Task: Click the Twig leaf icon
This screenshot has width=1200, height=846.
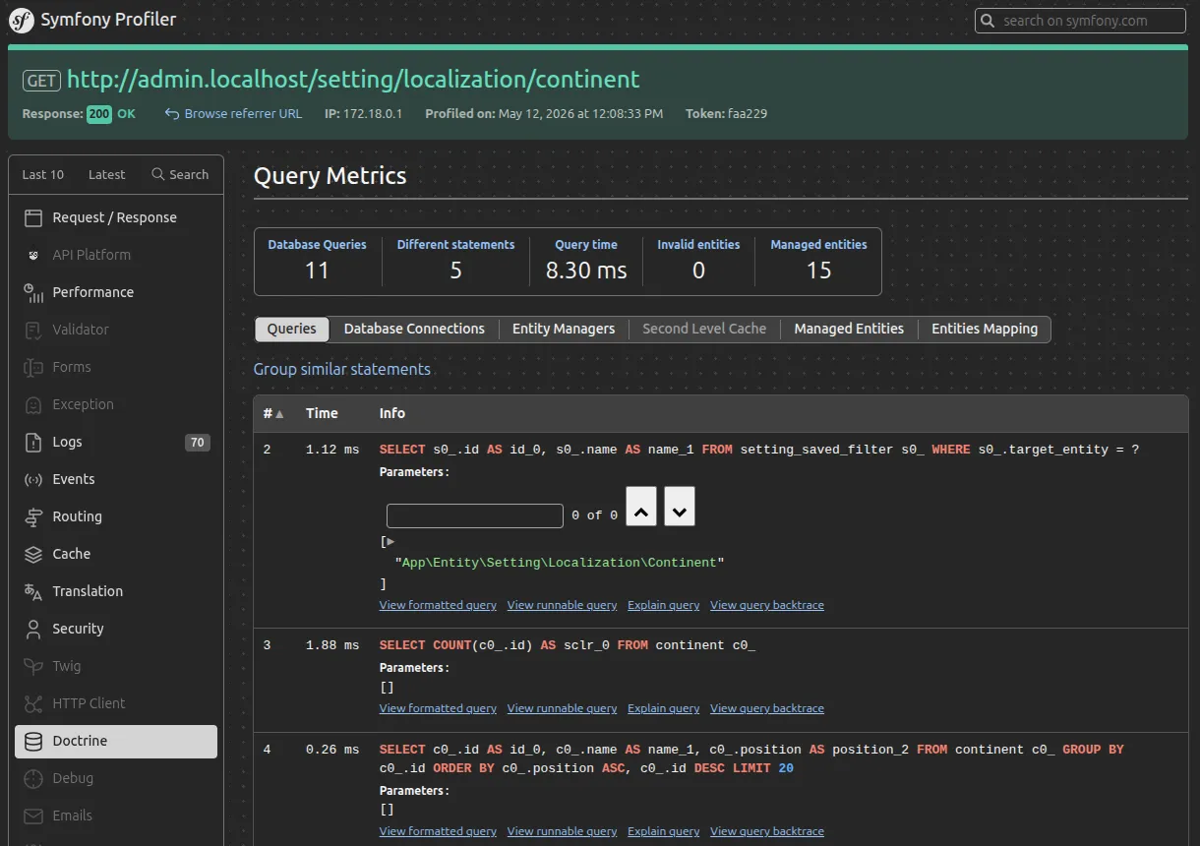Action: click(x=33, y=666)
